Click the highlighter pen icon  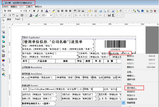click(54, 11)
